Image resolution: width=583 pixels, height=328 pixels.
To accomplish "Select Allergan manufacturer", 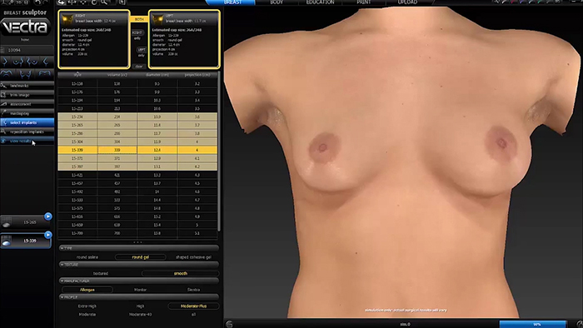I will (87, 290).
